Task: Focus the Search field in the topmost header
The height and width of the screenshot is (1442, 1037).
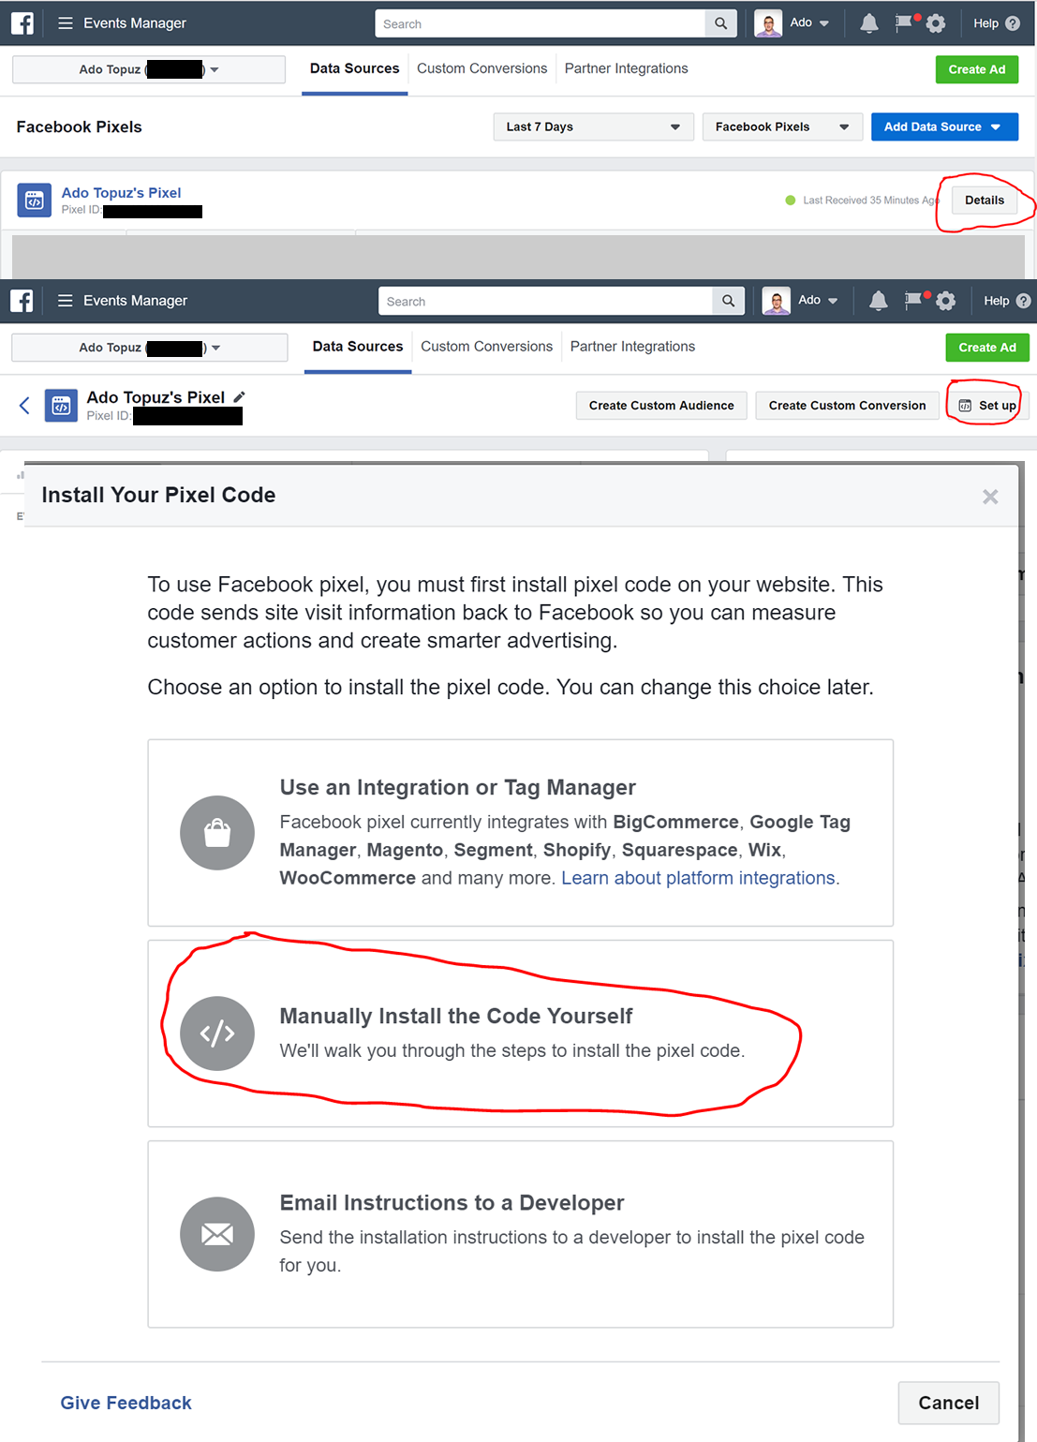Action: [x=541, y=23]
